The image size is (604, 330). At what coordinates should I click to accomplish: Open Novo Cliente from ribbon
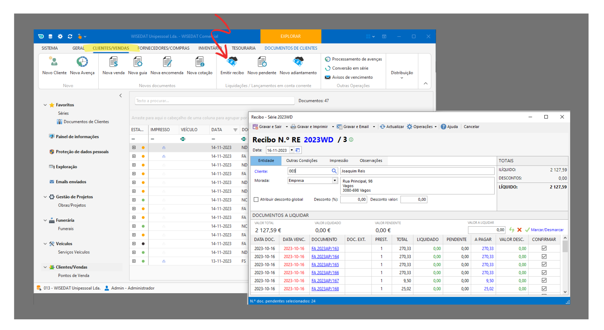click(54, 62)
